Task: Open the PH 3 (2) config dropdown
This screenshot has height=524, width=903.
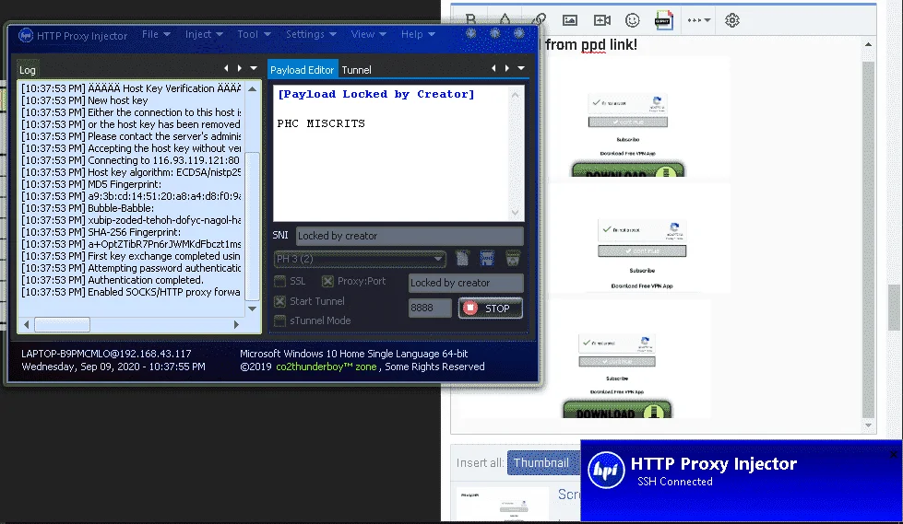Action: tap(360, 259)
